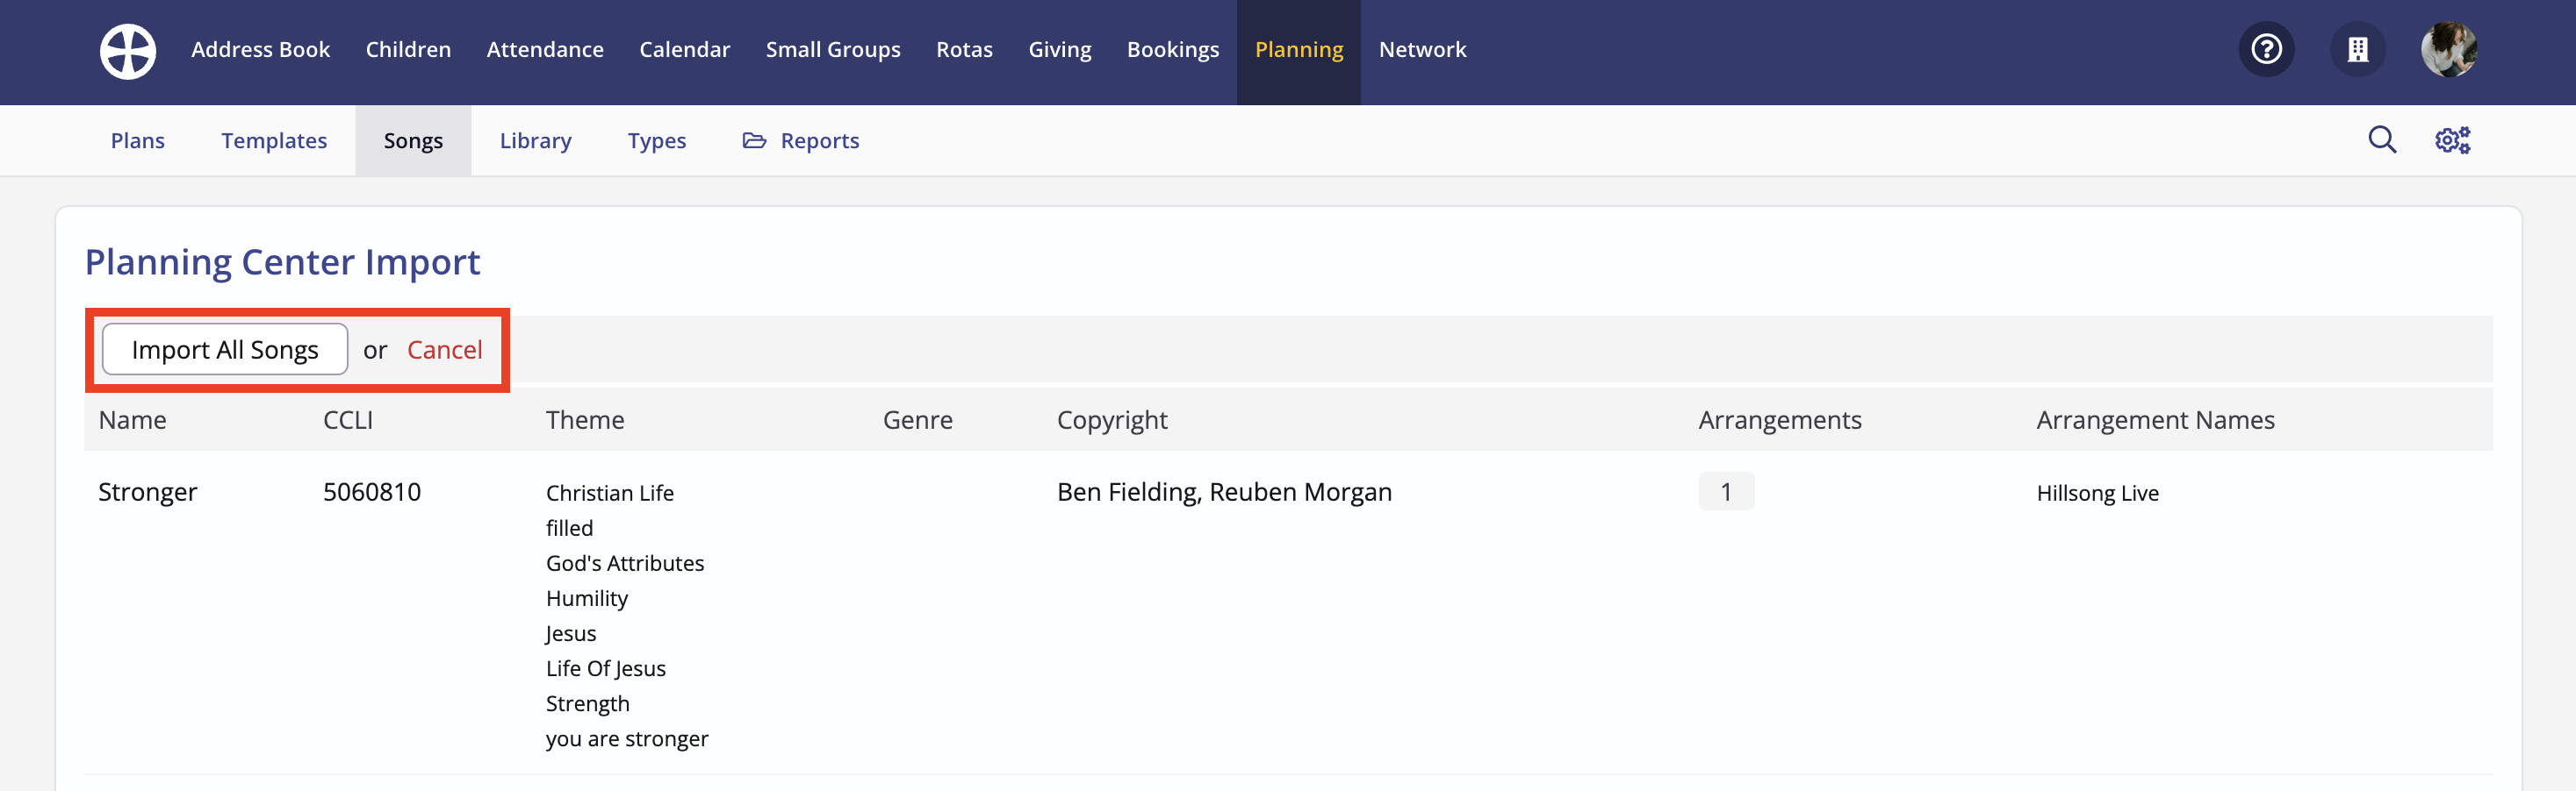Screen dimensions: 2576x791
Task: Select the Planning module
Action: (x=1298, y=51)
